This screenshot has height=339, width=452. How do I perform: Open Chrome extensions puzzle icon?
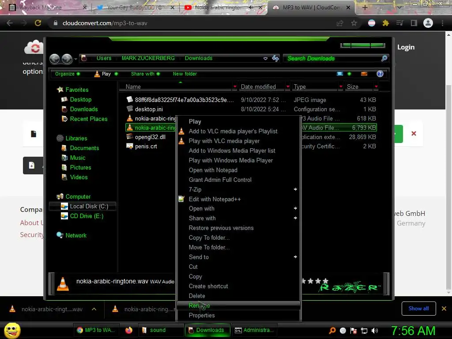385,23
